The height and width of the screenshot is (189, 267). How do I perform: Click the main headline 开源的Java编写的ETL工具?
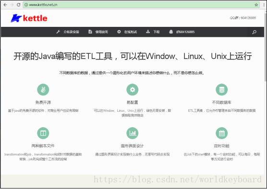(133, 56)
